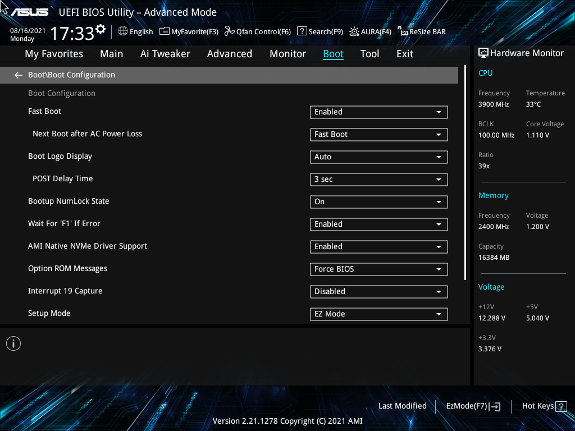575x431 pixels.
Task: Open the Tool tab
Action: click(x=369, y=54)
